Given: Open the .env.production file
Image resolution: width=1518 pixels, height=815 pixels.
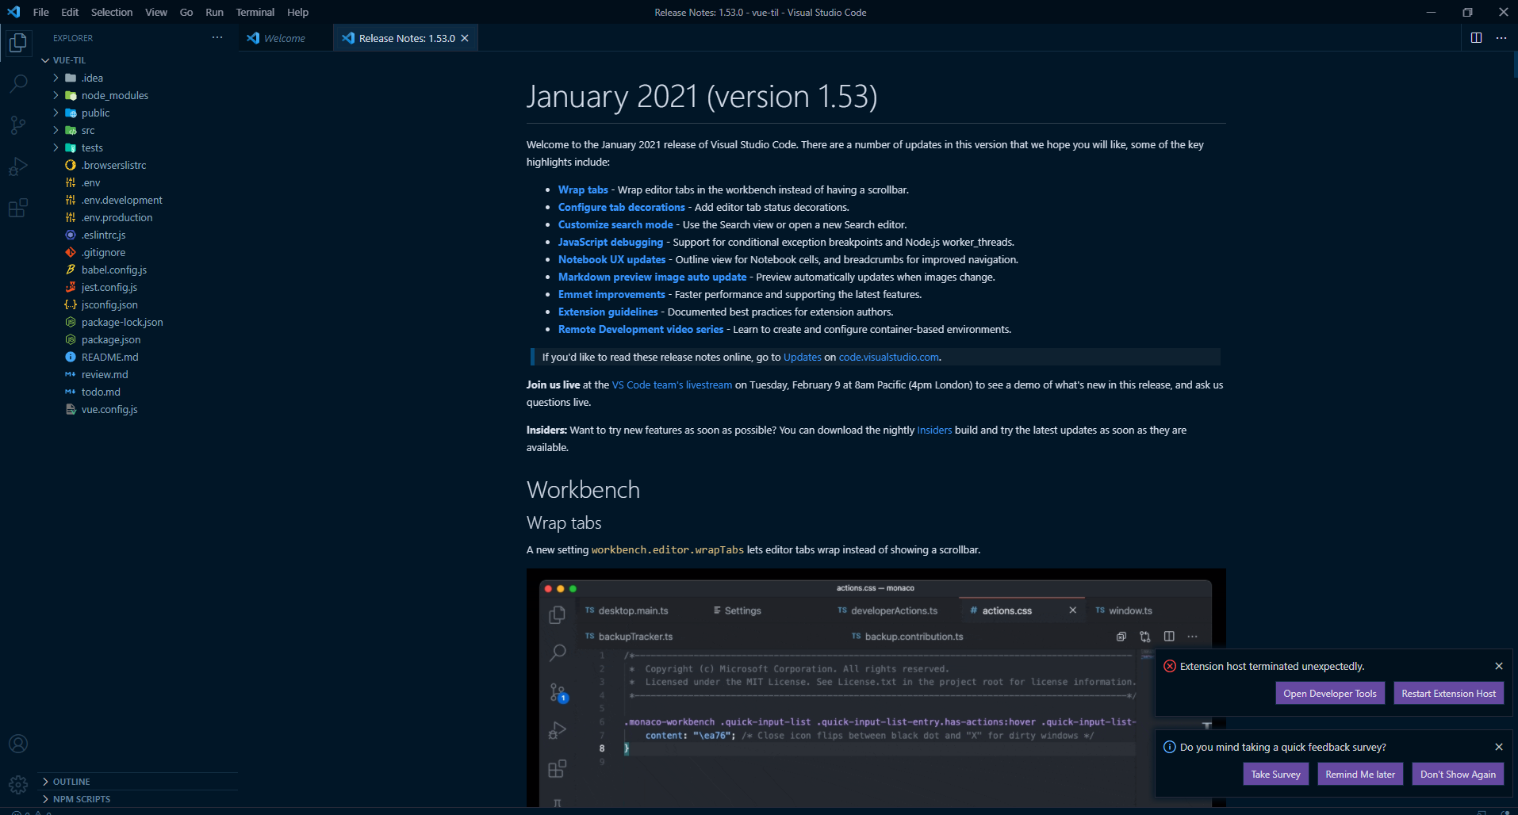Looking at the screenshot, I should [117, 217].
